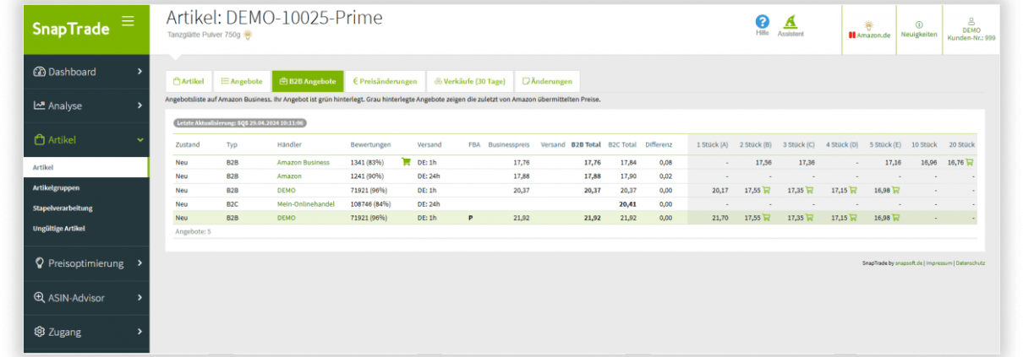This screenshot has width=1023, height=357.
Task: Click the Zugang gear icon in sidebar
Action: click(39, 332)
